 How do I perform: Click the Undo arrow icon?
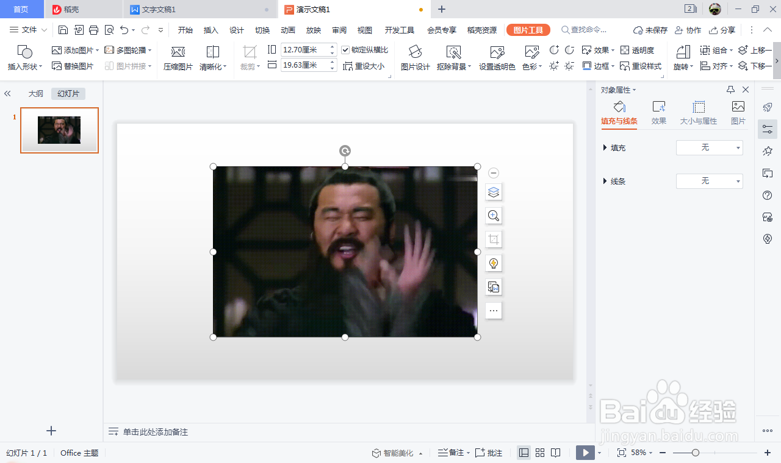(x=124, y=30)
